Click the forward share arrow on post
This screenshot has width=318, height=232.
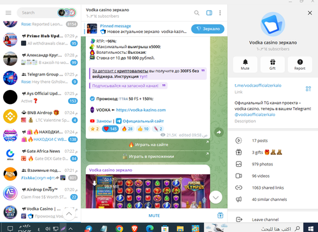(x=219, y=132)
